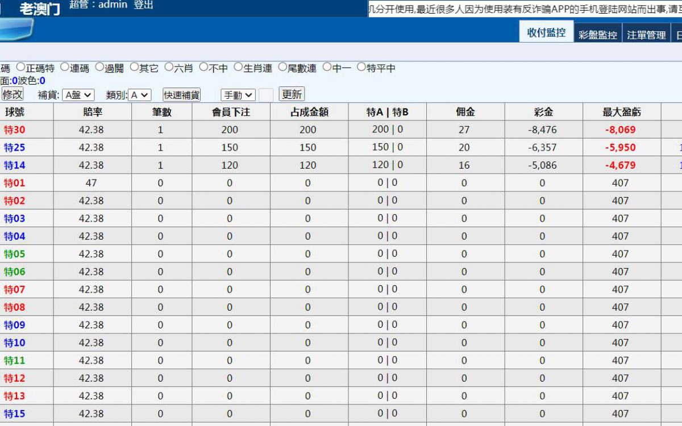Click the 快速補貨 button
The width and height of the screenshot is (682, 426).
[x=181, y=95]
